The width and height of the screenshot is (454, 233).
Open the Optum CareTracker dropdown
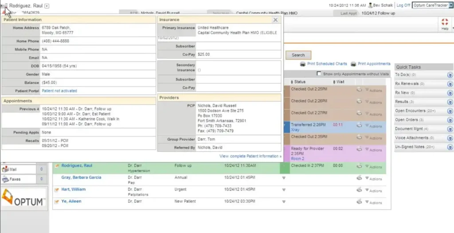click(x=451, y=5)
